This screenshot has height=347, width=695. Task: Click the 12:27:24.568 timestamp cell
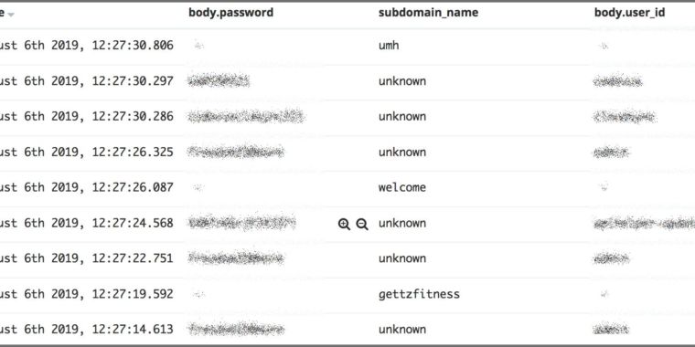[x=87, y=223]
